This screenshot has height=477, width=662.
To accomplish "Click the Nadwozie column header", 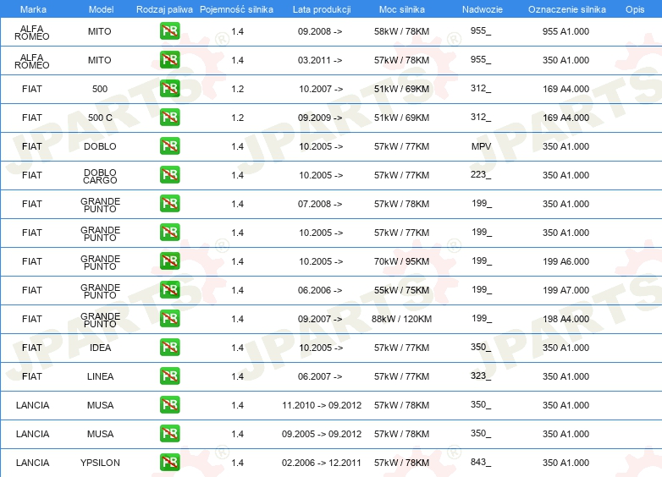I will tap(483, 9).
